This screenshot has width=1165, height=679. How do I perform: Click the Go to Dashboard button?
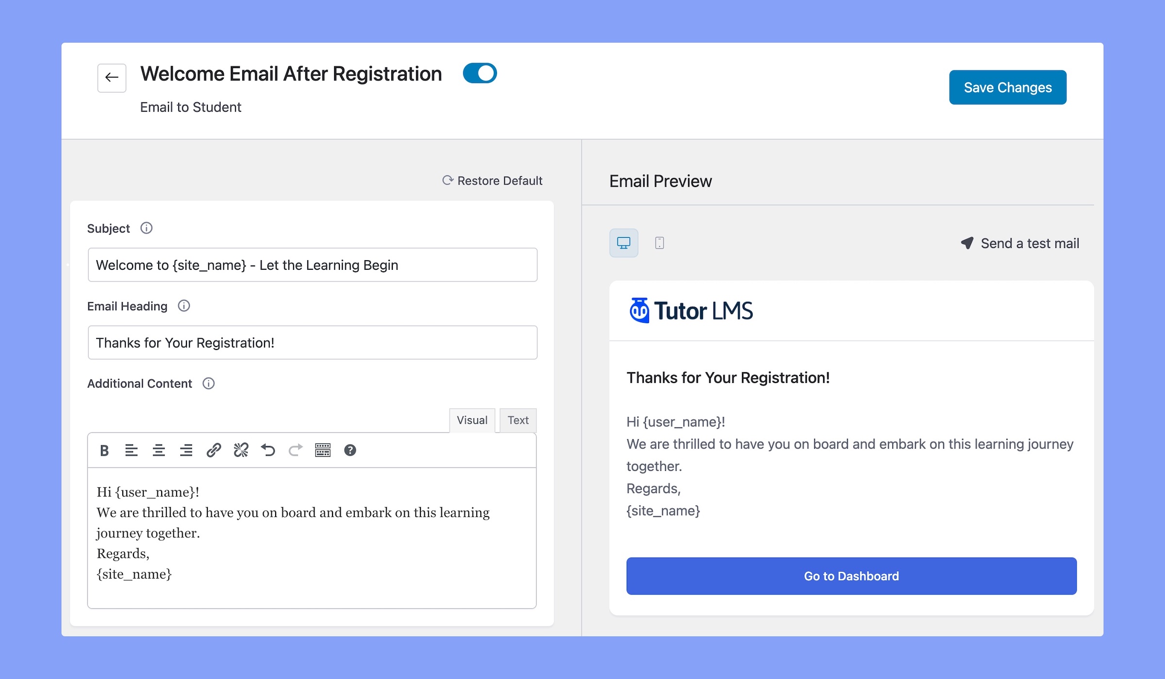point(851,576)
